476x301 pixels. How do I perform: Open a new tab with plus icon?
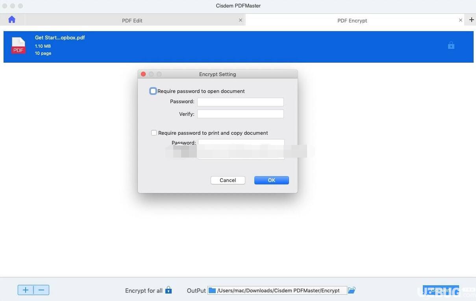click(471, 20)
